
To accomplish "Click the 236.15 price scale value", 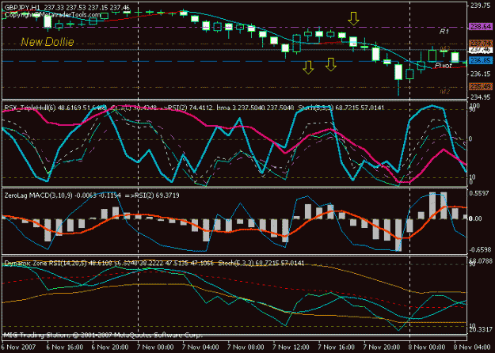I will (x=481, y=74).
